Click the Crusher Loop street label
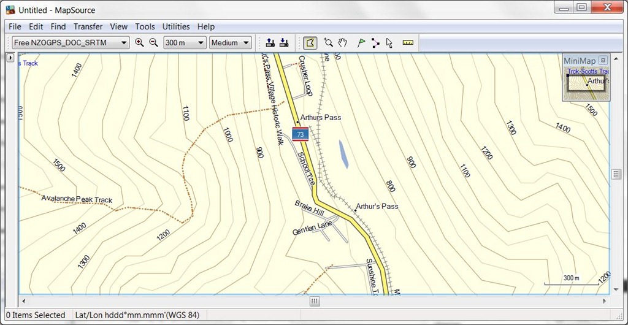628x325 pixels. (x=305, y=76)
